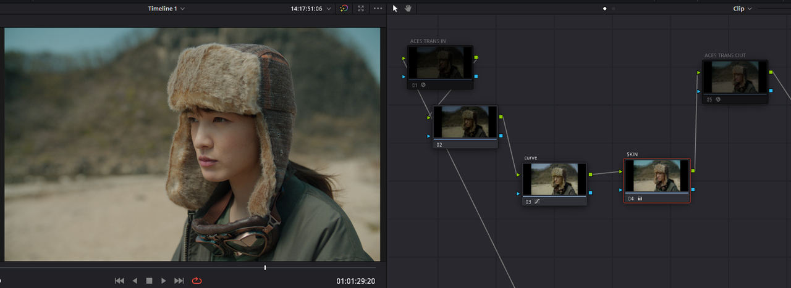791x288 pixels.
Task: Click green RGB input of node 05
Action: point(700,73)
